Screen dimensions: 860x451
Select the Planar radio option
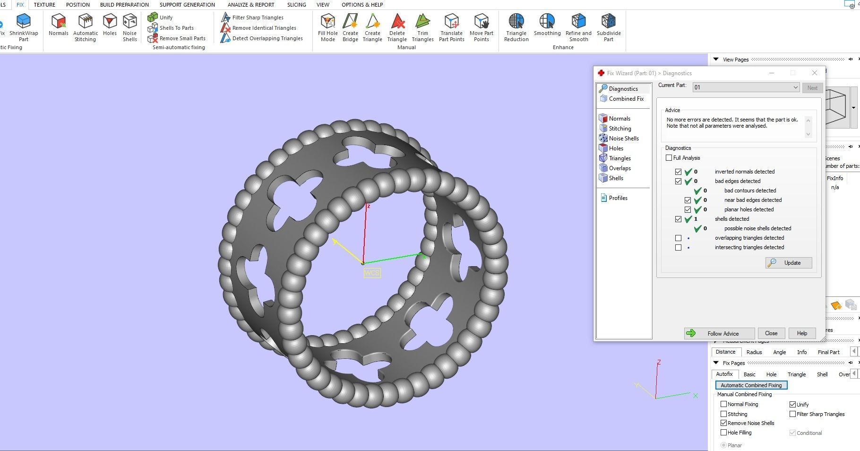coord(723,445)
